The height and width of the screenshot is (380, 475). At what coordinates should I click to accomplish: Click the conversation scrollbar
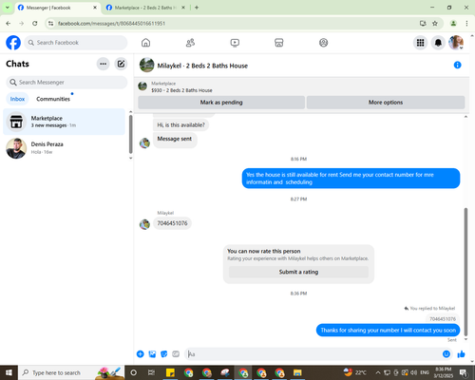click(x=465, y=272)
